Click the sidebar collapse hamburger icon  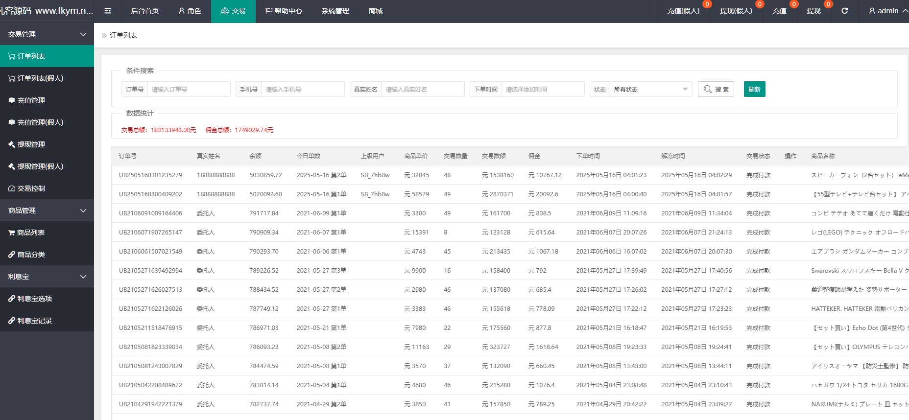108,11
